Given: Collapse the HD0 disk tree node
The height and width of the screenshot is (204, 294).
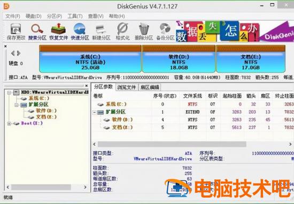Looking at the screenshot, I should click(9, 92).
